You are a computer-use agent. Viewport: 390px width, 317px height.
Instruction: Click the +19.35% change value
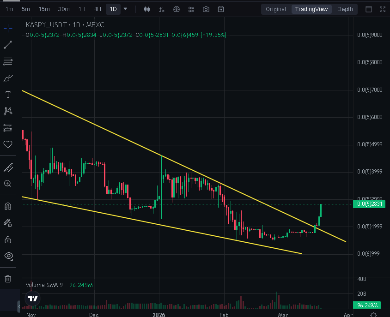[x=213, y=35]
